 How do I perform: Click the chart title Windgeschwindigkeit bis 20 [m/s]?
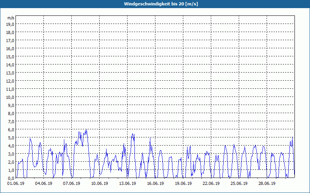pos(155,4)
